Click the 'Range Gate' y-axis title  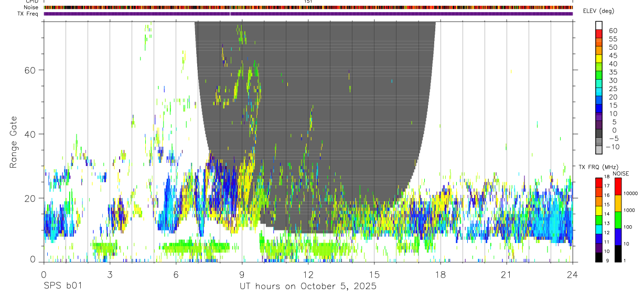point(14,142)
